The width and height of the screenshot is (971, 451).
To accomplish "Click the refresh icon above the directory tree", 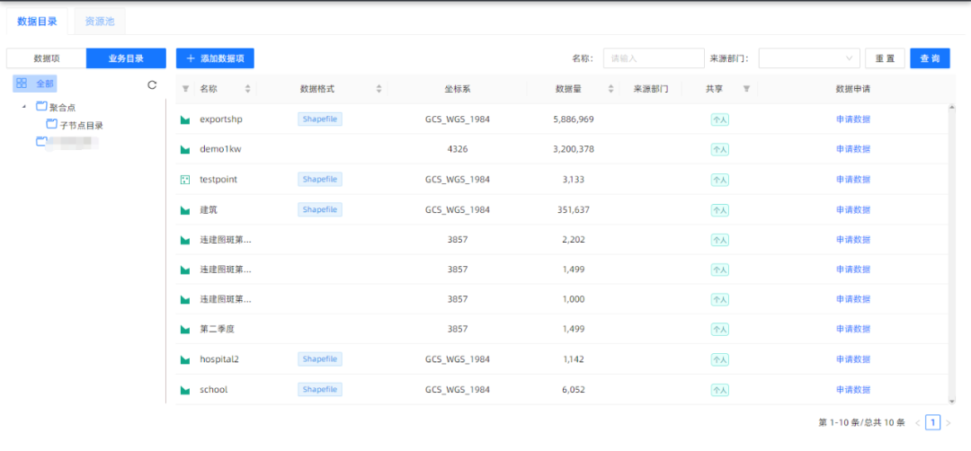I will tap(152, 84).
